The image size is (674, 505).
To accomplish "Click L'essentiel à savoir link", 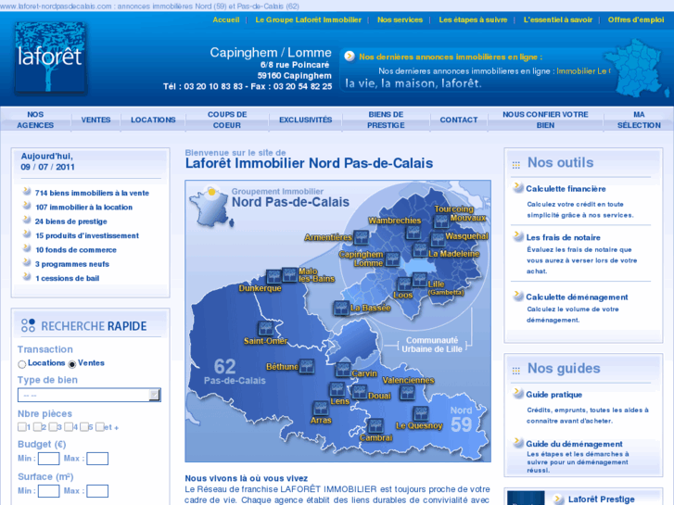I will [x=557, y=19].
